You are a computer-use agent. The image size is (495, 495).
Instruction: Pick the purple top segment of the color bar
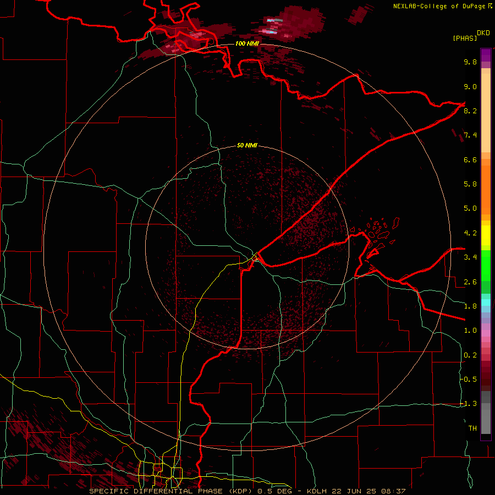pyautogui.click(x=486, y=55)
